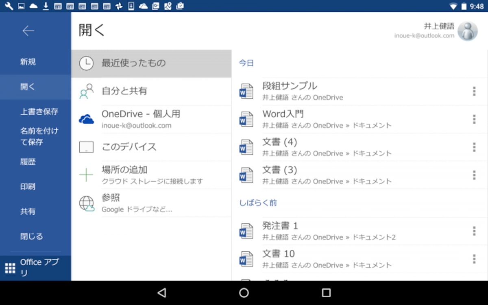
Task: Tap Word icon beside 文書 10
Action: pos(246,259)
